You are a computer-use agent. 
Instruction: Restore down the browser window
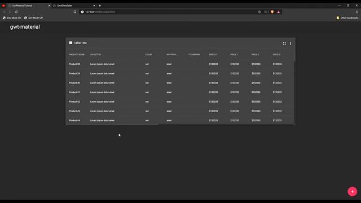(x=348, y=6)
